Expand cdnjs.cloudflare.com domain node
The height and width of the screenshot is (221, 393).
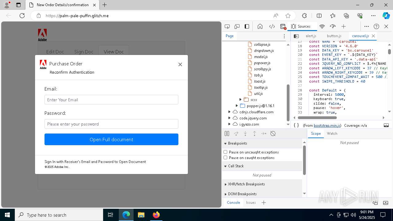point(229,112)
